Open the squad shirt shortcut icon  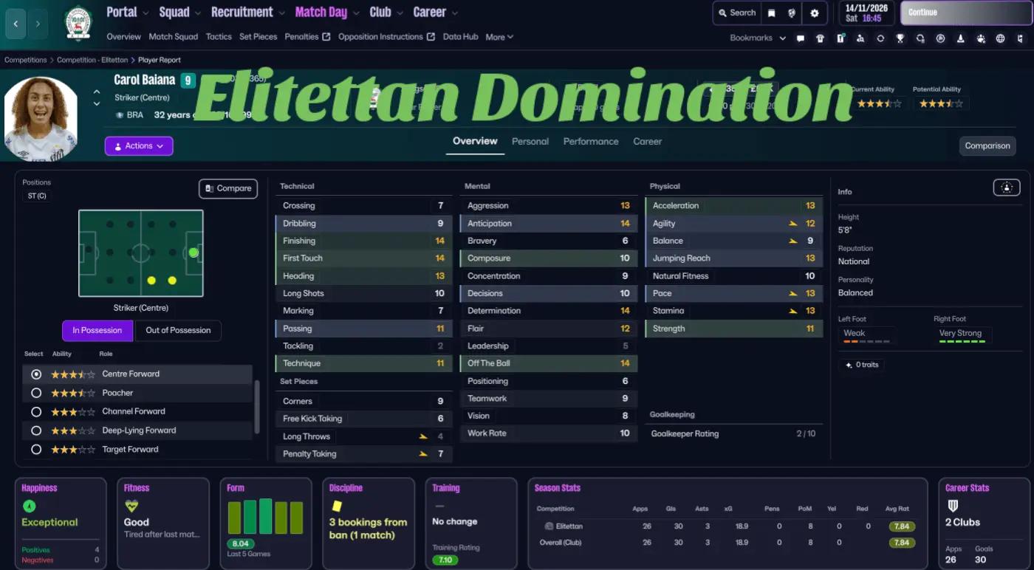820,38
